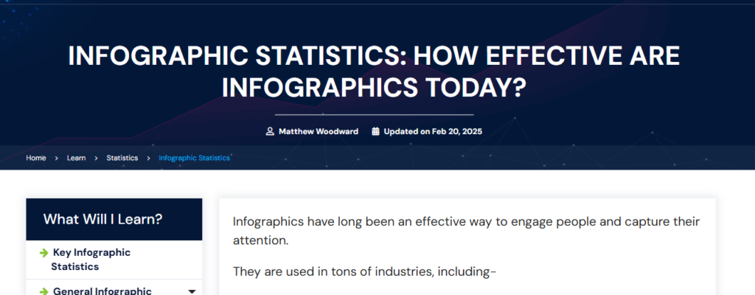The height and width of the screenshot is (295, 755).
Task: Open Matthew Woodward's author page
Action: pos(318,131)
